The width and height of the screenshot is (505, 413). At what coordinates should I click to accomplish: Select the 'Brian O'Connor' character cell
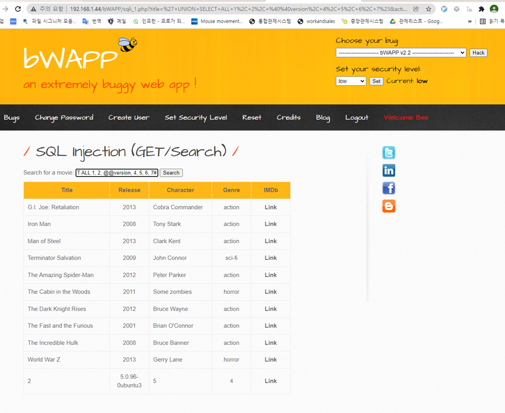(x=181, y=326)
